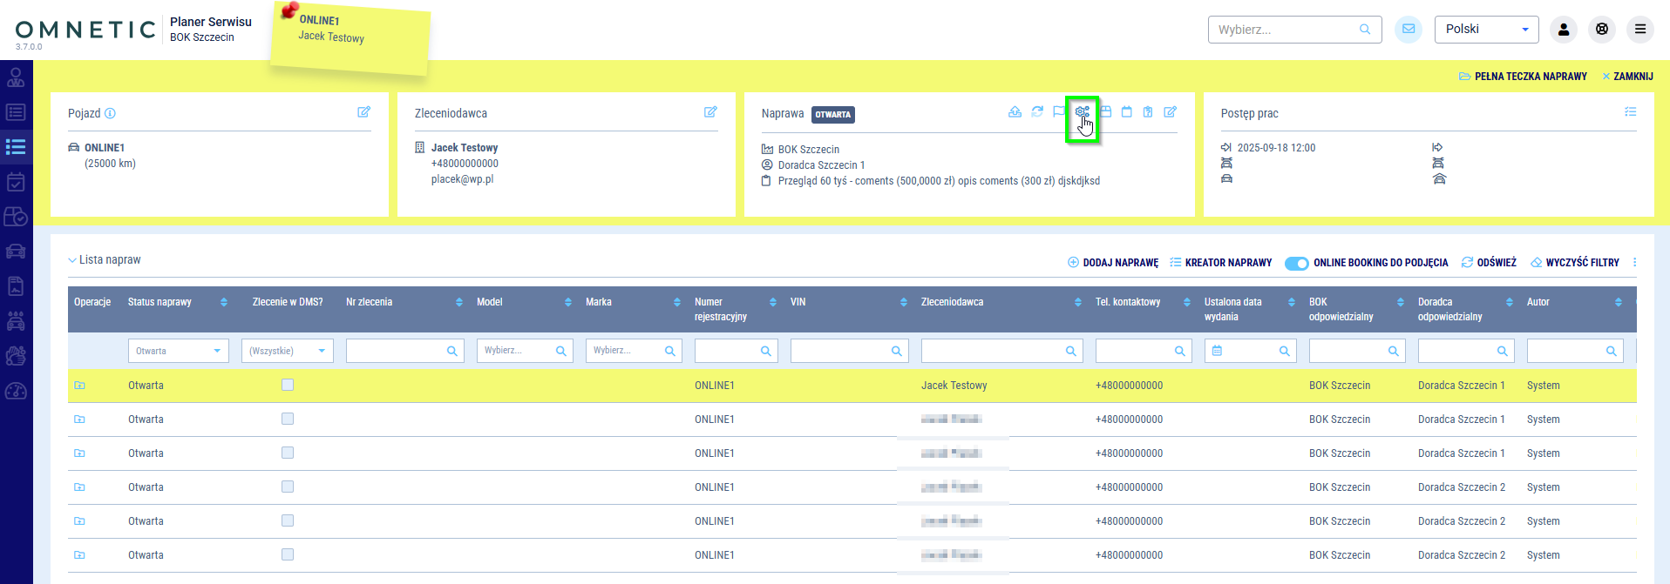The image size is (1670, 584).
Task: Open the mail envelope icon in header
Action: click(1409, 30)
